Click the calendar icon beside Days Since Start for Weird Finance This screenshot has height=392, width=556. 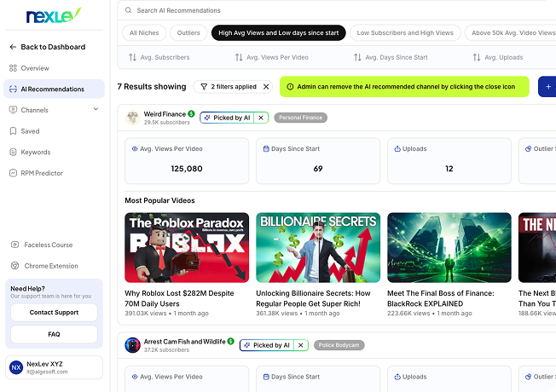coord(266,149)
